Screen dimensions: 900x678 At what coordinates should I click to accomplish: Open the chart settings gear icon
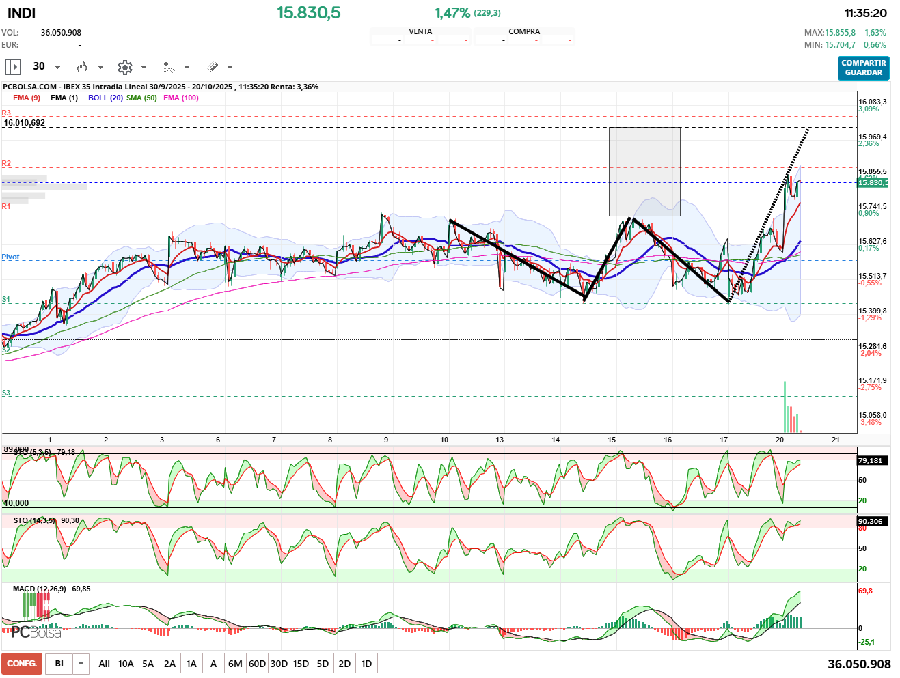[124, 67]
